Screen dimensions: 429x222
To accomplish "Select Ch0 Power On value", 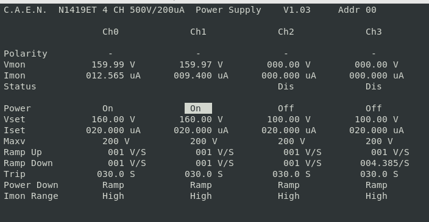I will tap(108, 108).
